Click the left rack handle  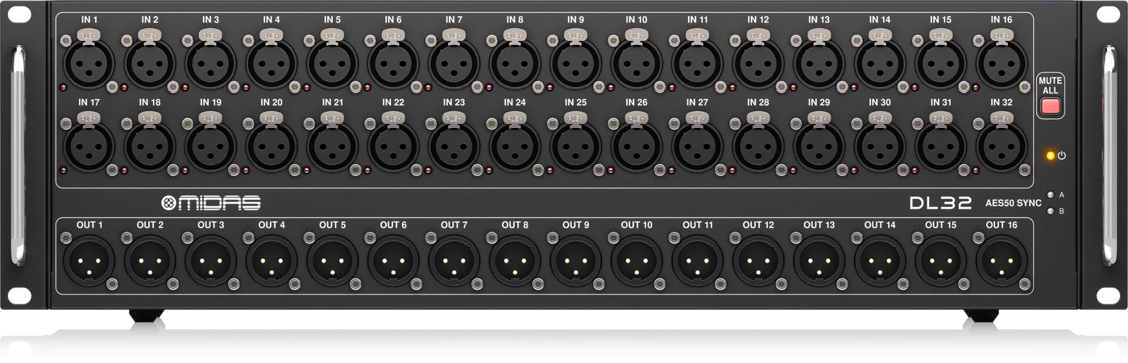(19, 156)
